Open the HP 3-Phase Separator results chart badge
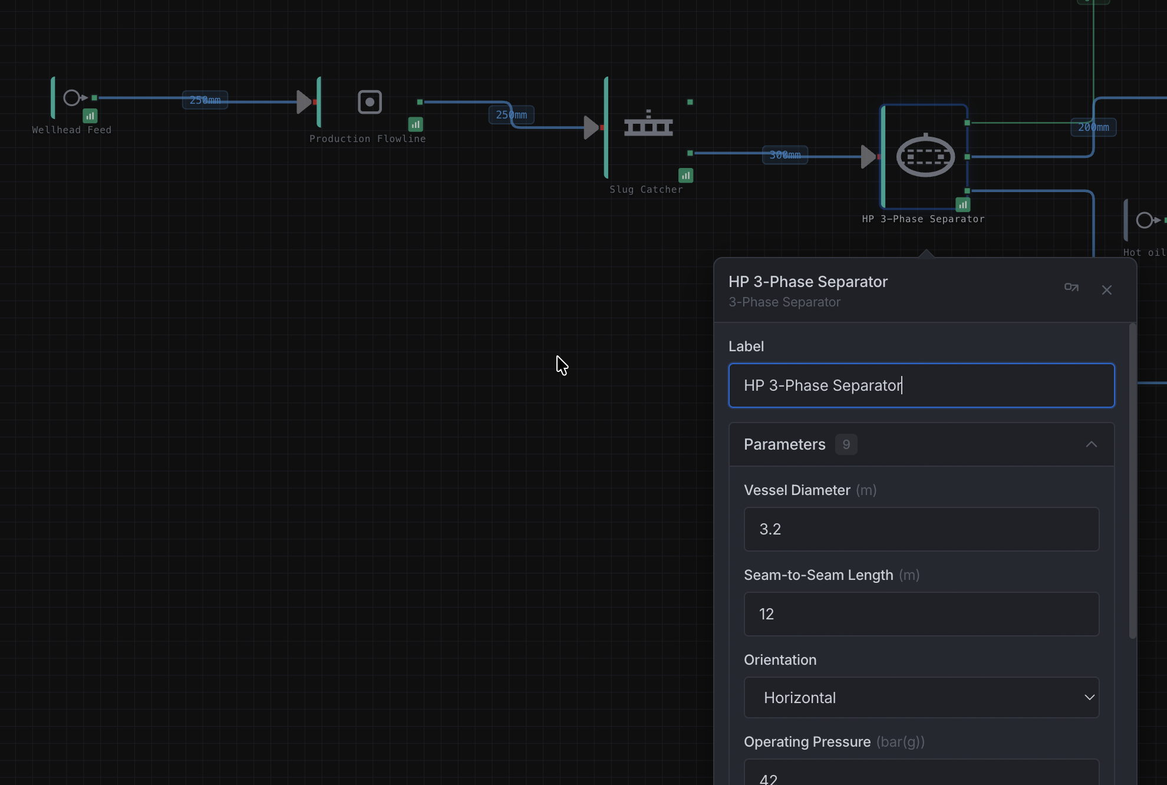The height and width of the screenshot is (785, 1167). 962,205
